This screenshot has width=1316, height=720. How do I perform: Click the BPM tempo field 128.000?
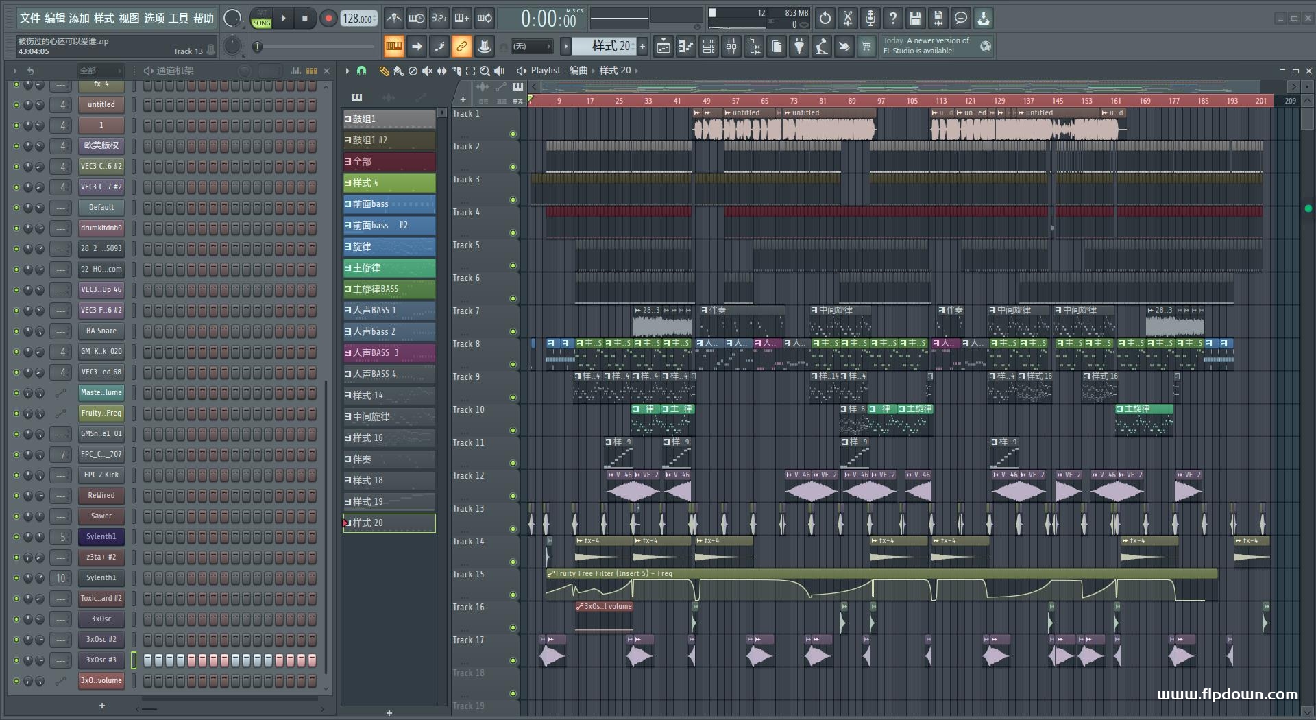coord(358,19)
